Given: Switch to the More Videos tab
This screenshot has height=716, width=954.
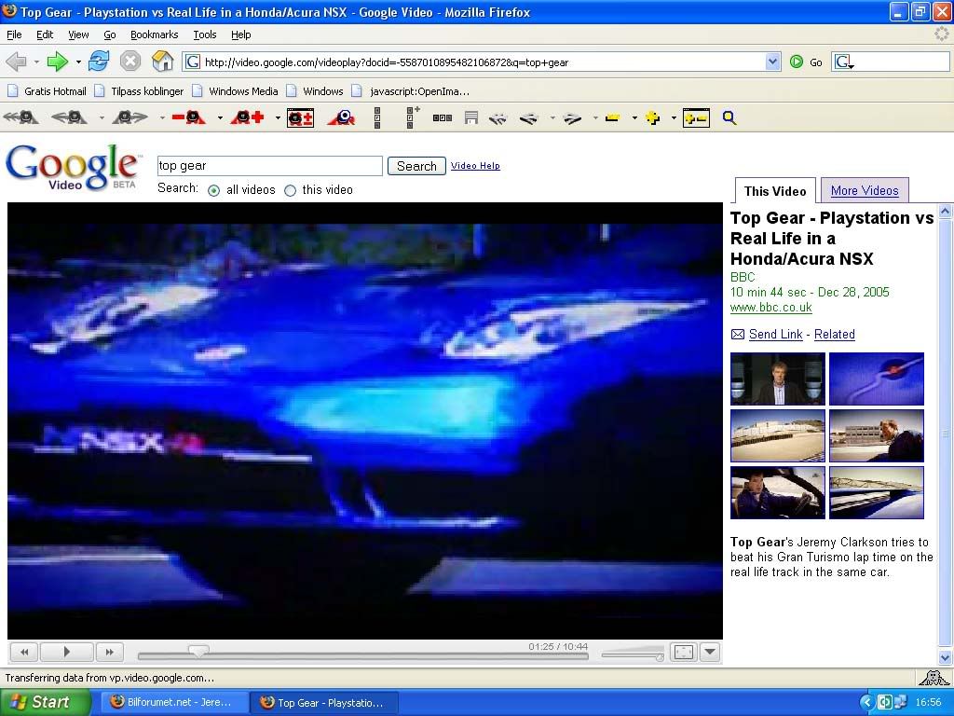Looking at the screenshot, I should click(x=864, y=190).
